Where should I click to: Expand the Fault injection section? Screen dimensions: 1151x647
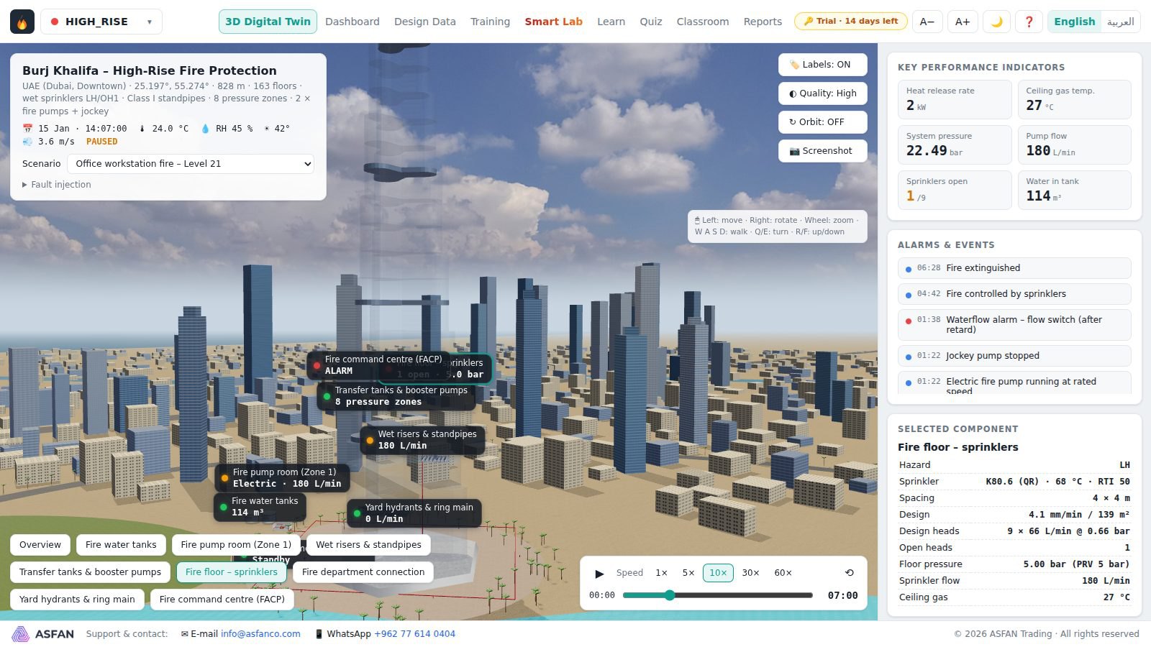coord(57,185)
